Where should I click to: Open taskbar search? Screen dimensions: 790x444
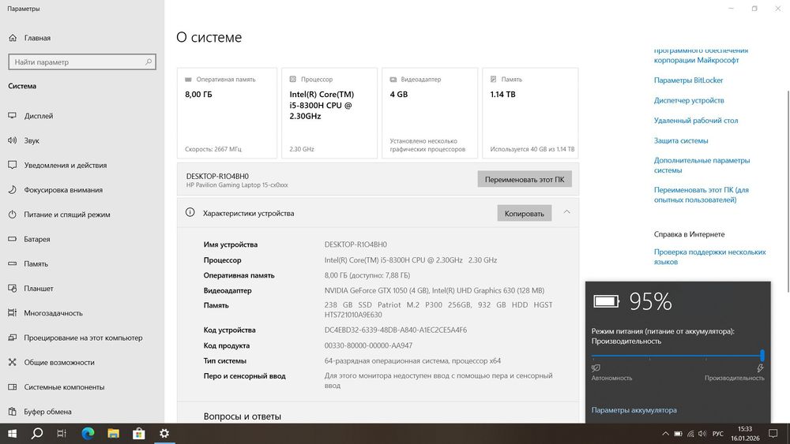(x=37, y=434)
